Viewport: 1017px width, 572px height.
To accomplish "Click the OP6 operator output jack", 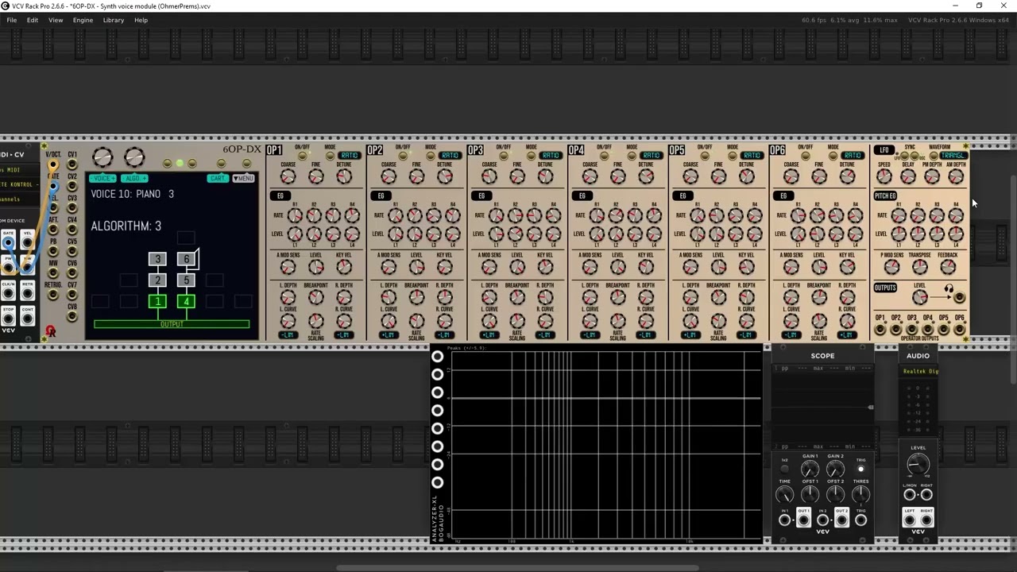I will click(x=959, y=329).
